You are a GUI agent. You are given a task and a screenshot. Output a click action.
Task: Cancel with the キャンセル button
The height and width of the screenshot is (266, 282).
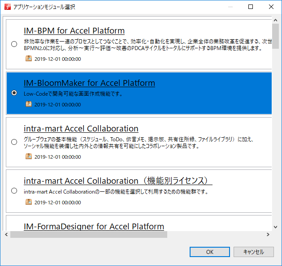point(254,252)
